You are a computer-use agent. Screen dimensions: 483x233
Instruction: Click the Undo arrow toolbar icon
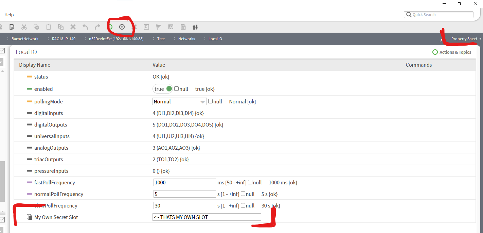[85, 27]
